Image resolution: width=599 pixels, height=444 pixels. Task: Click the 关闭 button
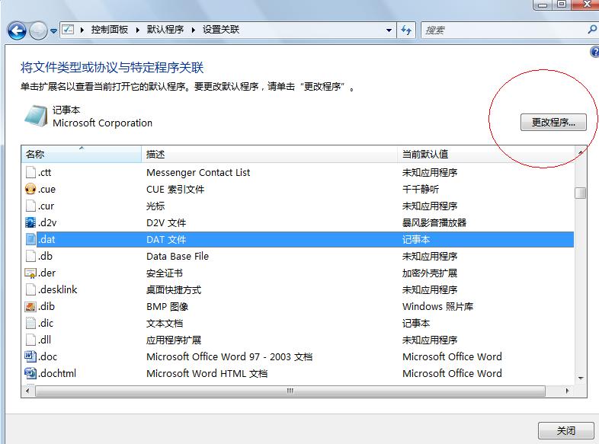[x=565, y=430]
